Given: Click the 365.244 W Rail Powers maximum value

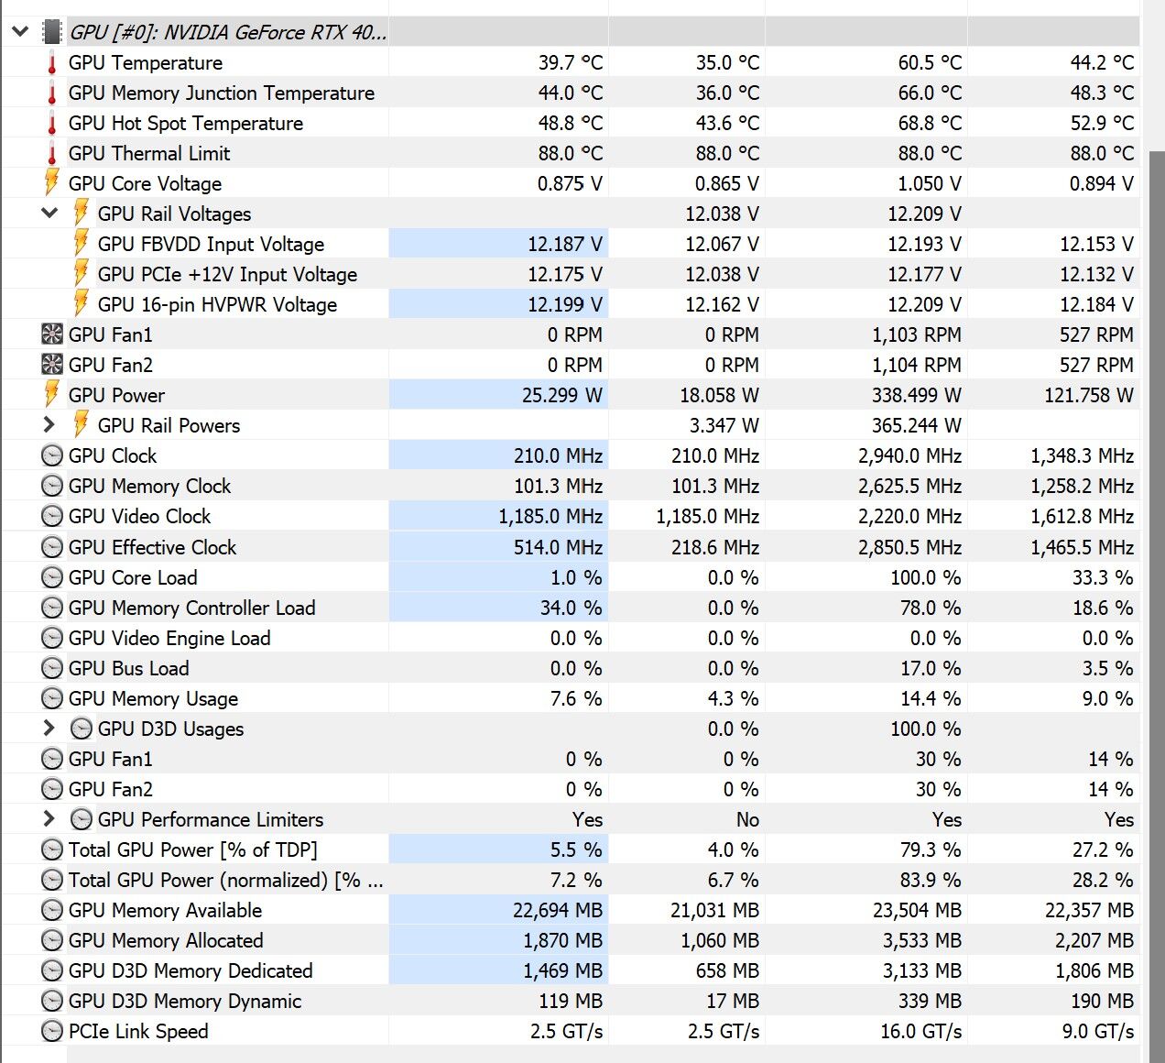Looking at the screenshot, I should [x=917, y=425].
